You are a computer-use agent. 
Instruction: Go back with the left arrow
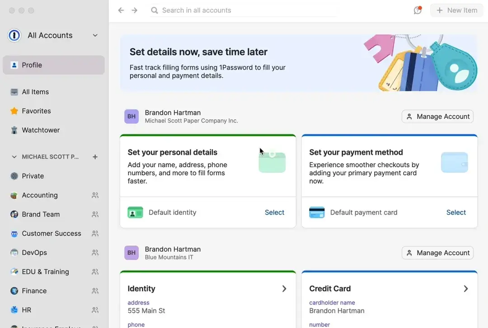pyautogui.click(x=121, y=10)
